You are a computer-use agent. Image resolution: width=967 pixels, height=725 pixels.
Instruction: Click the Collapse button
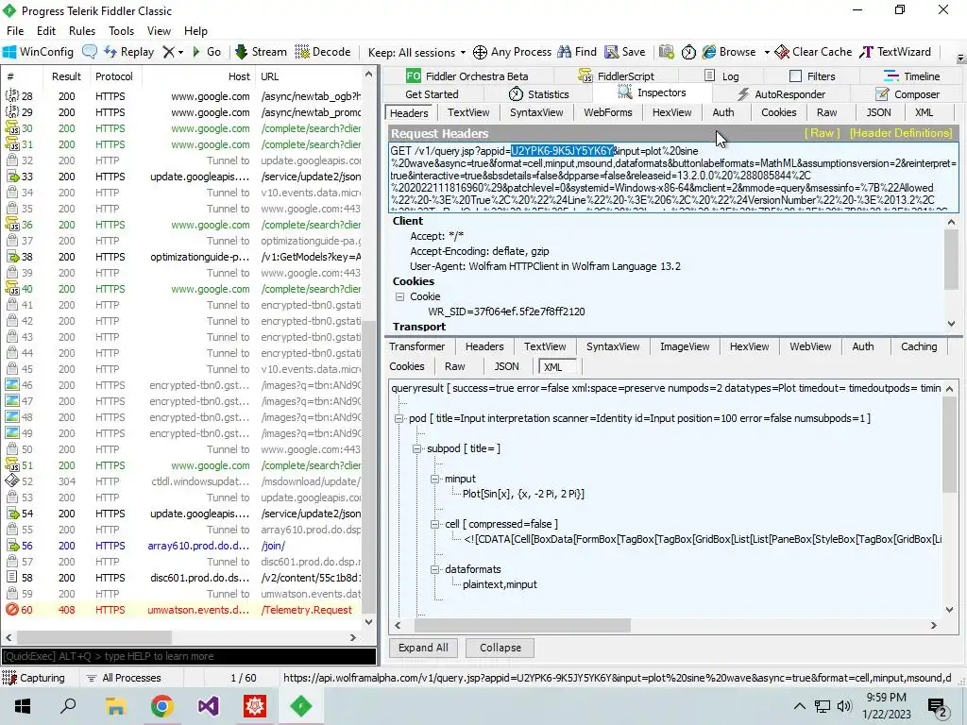[x=500, y=648]
